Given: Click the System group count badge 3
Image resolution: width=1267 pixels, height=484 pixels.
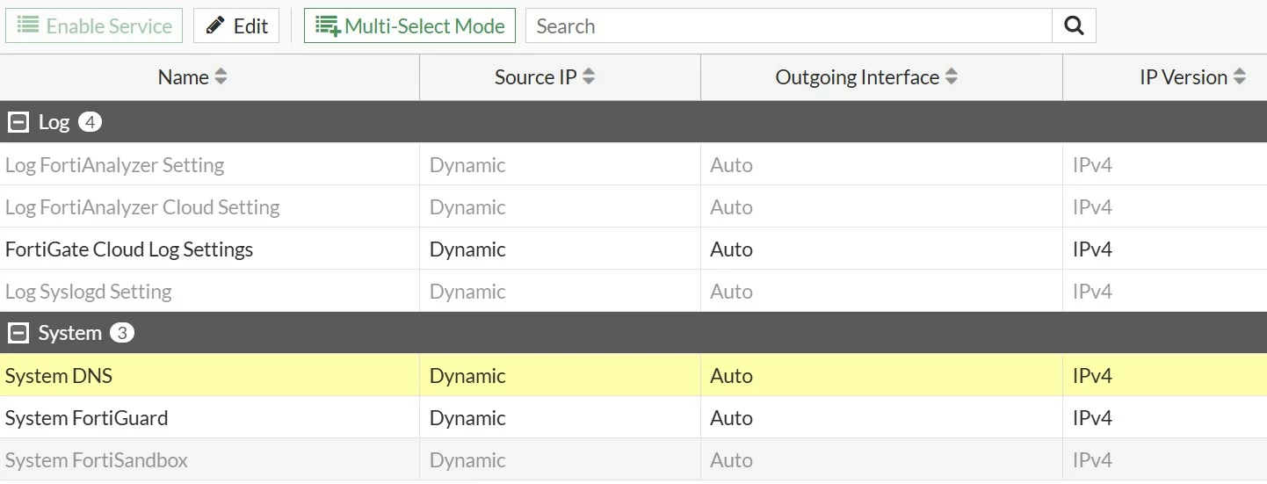Looking at the screenshot, I should click(x=122, y=334).
